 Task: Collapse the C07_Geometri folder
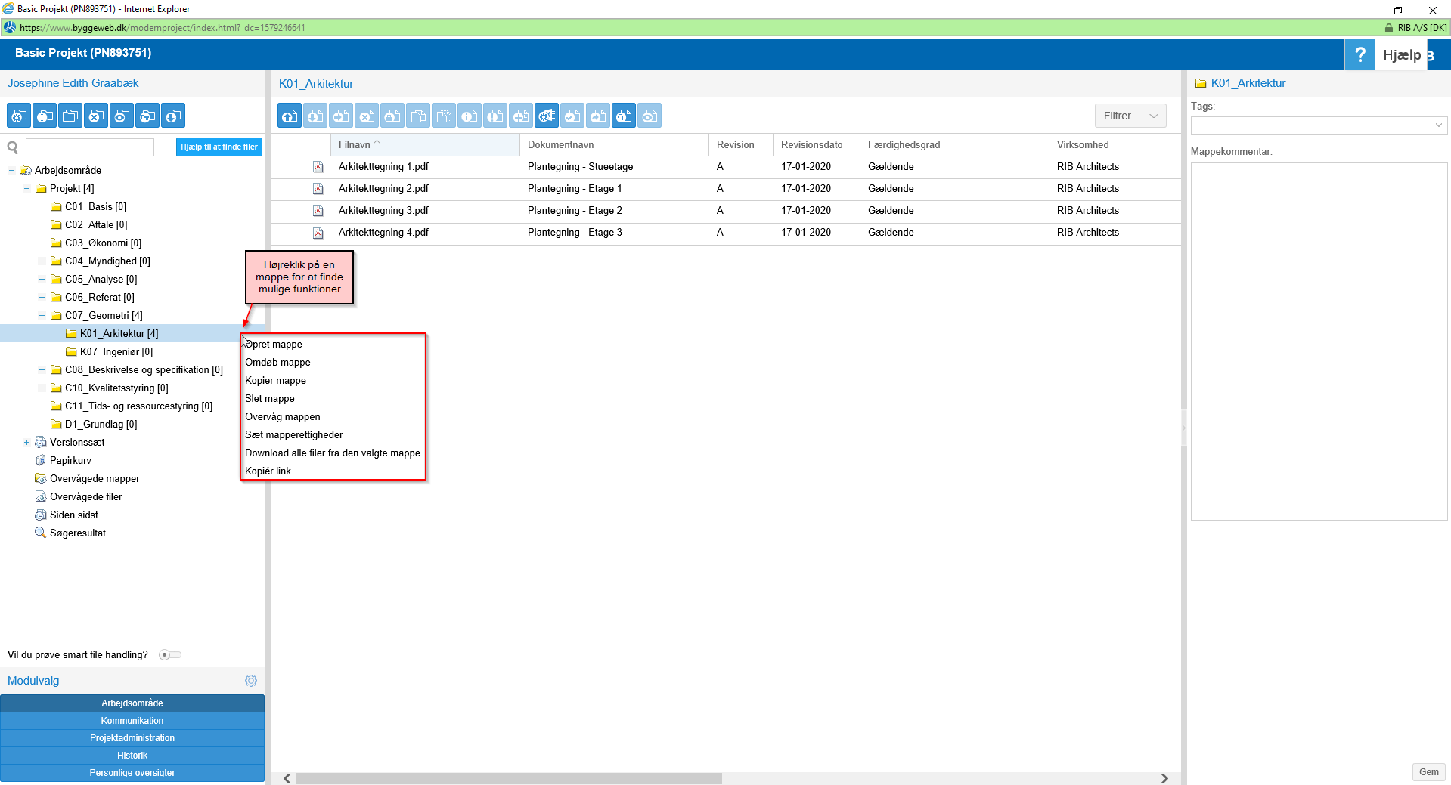point(42,316)
